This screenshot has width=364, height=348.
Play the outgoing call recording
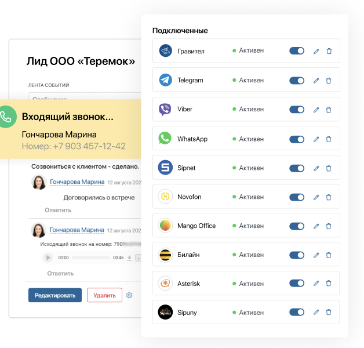point(48,258)
